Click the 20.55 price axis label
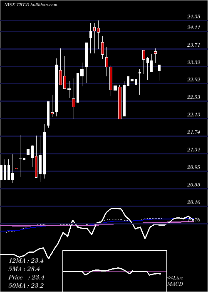The image size is (208, 292). click(x=193, y=184)
